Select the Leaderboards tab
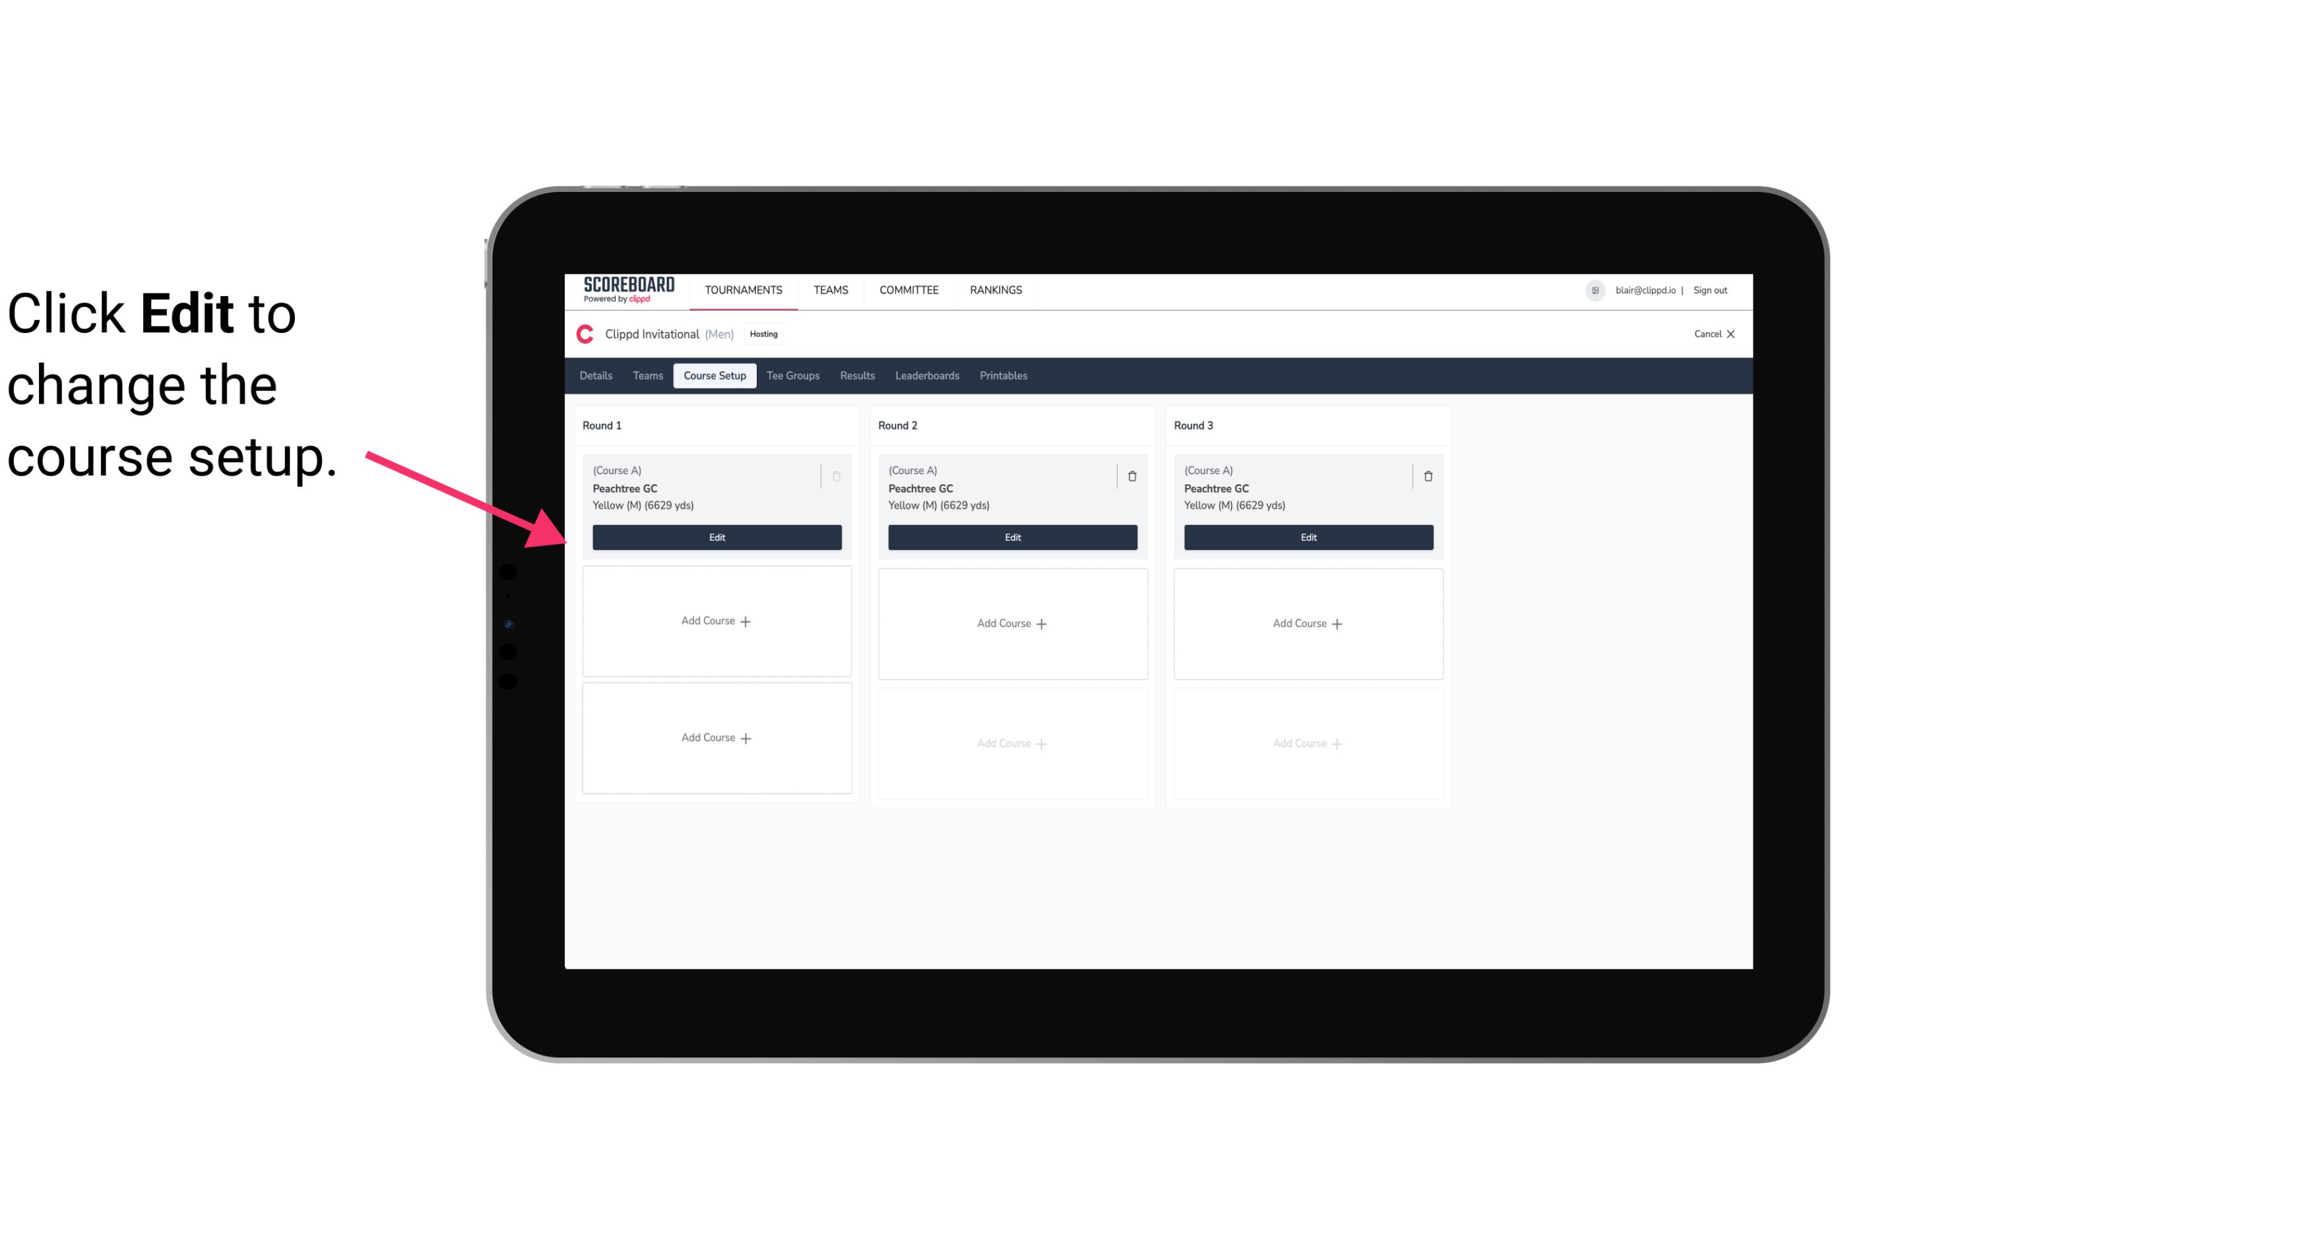Image resolution: width=2309 pixels, height=1242 pixels. pos(927,375)
